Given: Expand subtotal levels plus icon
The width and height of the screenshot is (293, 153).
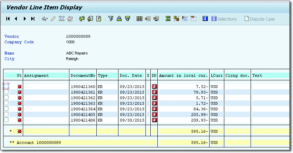Looking at the screenshot, I should 185,19.
